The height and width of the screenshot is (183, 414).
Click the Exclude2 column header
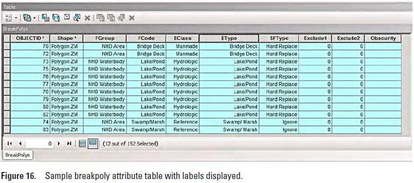point(348,38)
